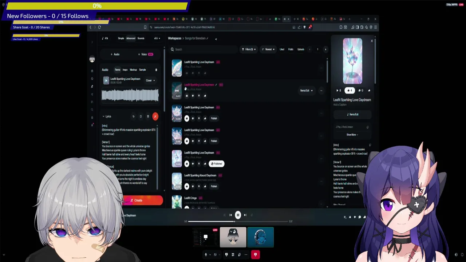This screenshot has height=262, width=466.
Task: Go to the previous songs page
Action: click(x=309, y=49)
